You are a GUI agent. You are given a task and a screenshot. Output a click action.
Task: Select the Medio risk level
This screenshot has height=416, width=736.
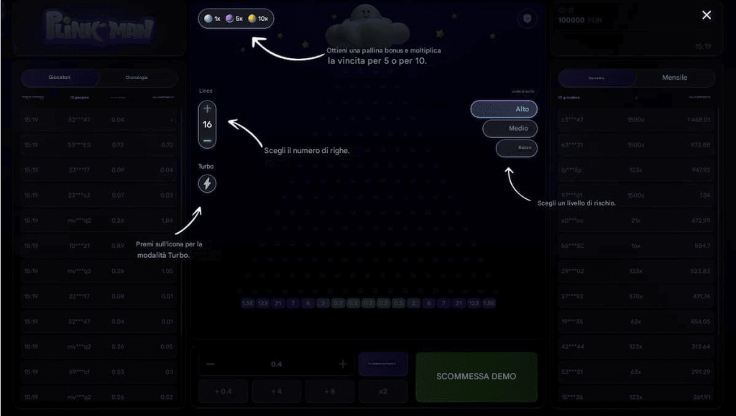(510, 129)
